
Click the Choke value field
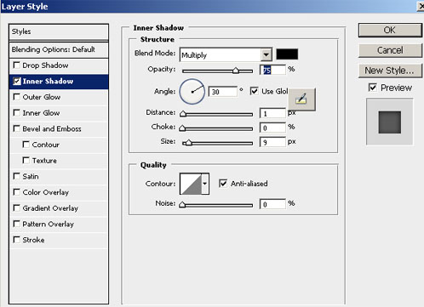pyautogui.click(x=272, y=128)
